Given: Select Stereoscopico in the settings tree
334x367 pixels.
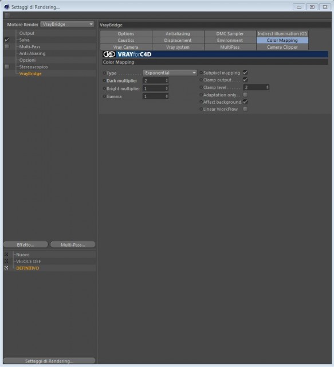Looking at the screenshot, I should 33,67.
